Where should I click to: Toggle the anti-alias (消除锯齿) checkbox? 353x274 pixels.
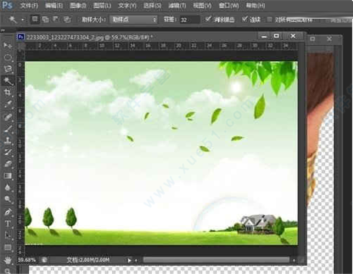(x=209, y=19)
